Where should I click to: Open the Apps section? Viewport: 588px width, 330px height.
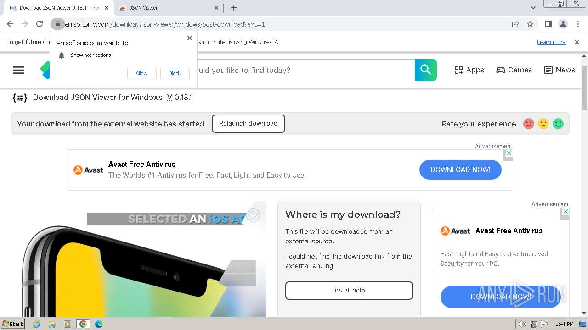(x=469, y=70)
